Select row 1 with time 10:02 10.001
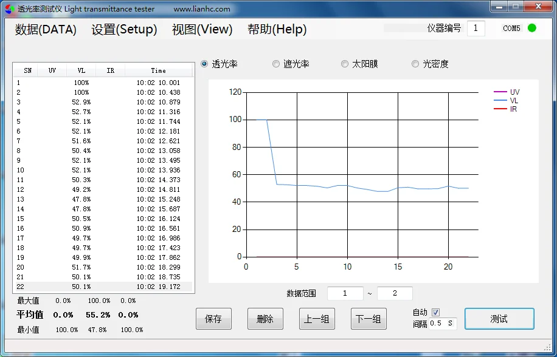This screenshot has width=557, height=357. pyautogui.click(x=103, y=83)
